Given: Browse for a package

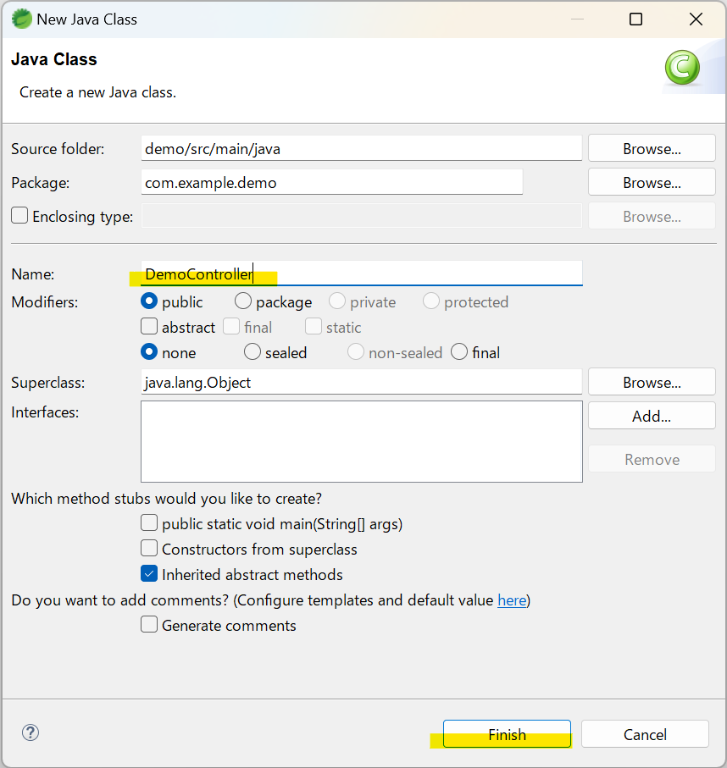Looking at the screenshot, I should point(651,181).
